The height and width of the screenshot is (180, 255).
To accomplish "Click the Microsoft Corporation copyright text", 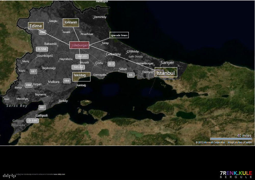I will (210, 142).
